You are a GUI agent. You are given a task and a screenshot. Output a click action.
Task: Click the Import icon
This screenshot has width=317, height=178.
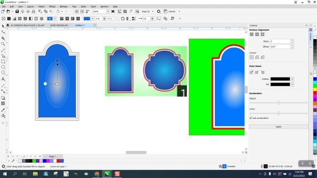(x=77, y=11)
